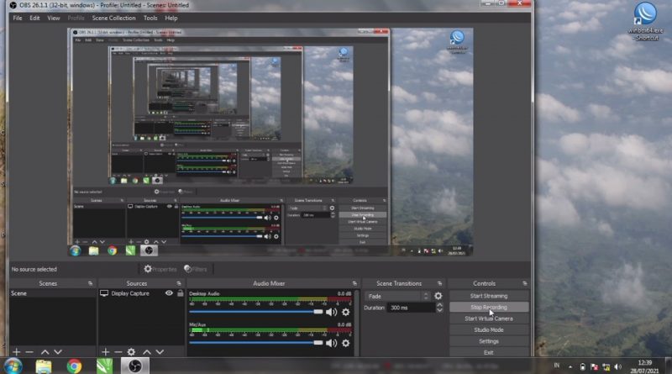This screenshot has width=672, height=374.
Task: Select Scene in Scenes list
Action: coord(53,293)
